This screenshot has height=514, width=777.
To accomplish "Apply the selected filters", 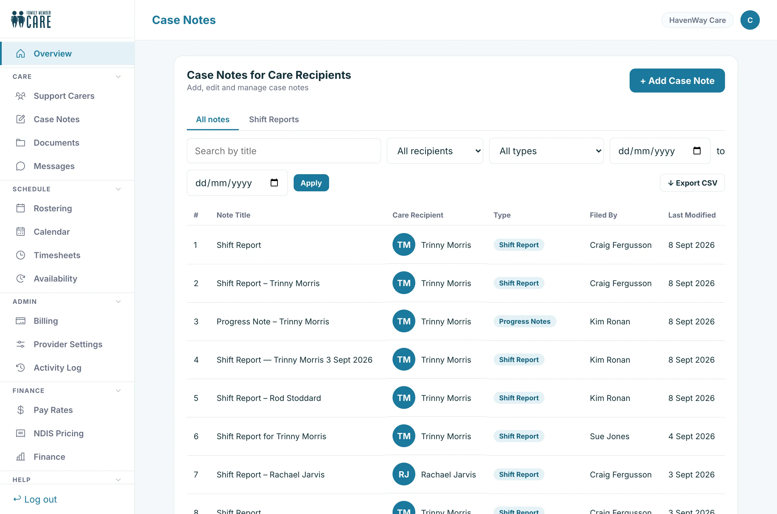I will [311, 183].
